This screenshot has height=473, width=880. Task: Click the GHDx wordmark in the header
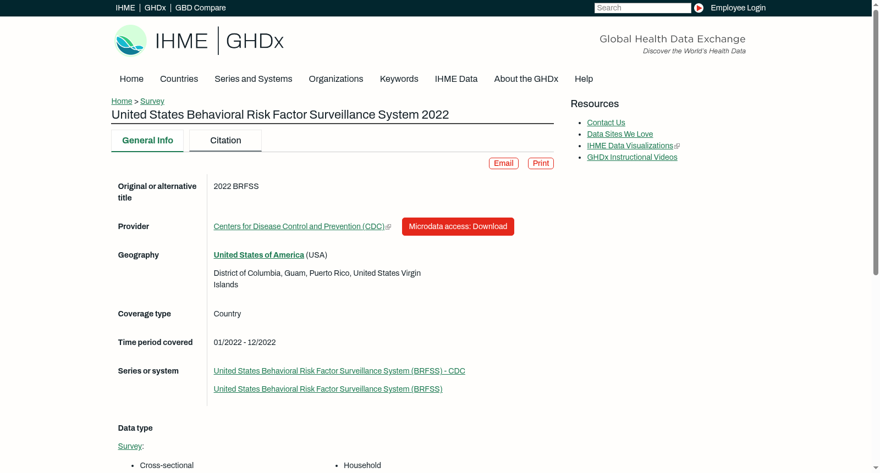click(x=255, y=41)
